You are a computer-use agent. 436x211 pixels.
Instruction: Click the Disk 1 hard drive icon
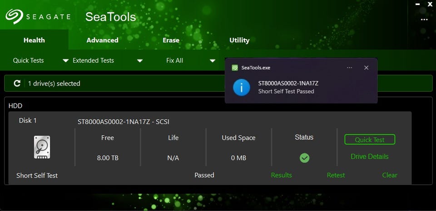pos(42,147)
